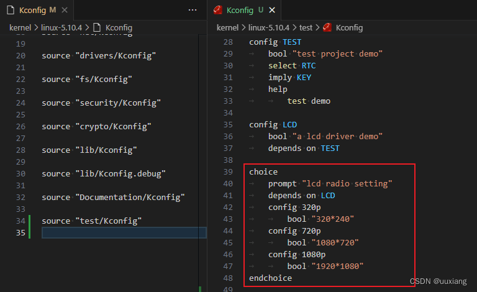Viewport: 477px width, 292px height.
Task: Click the 'config 1080p' line
Action: pos(297,255)
